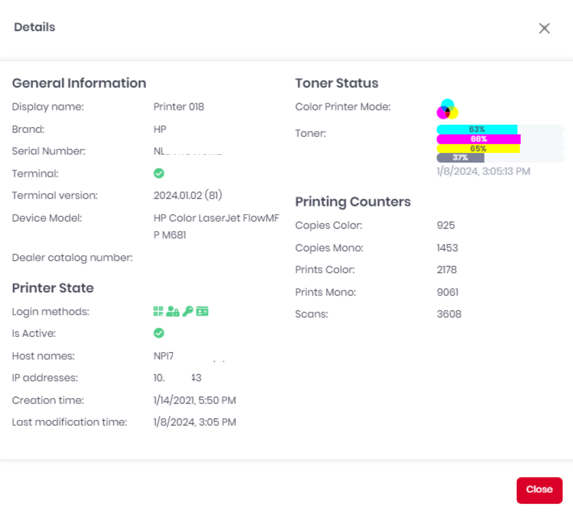Click the yellow 65% toner bar
Viewport: 573px width, 515px height.
(478, 148)
